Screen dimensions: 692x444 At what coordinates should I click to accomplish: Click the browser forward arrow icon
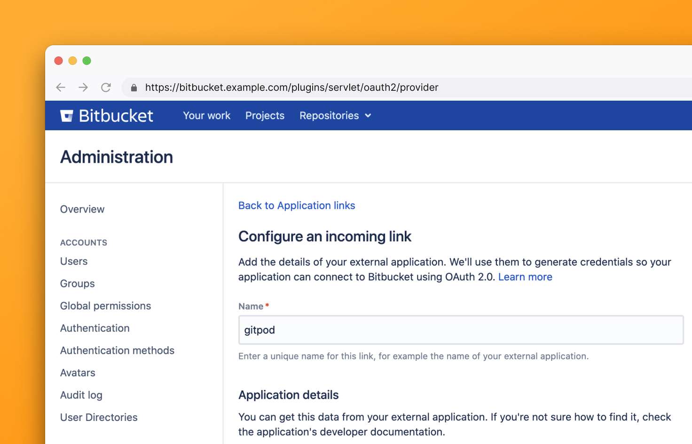click(83, 87)
